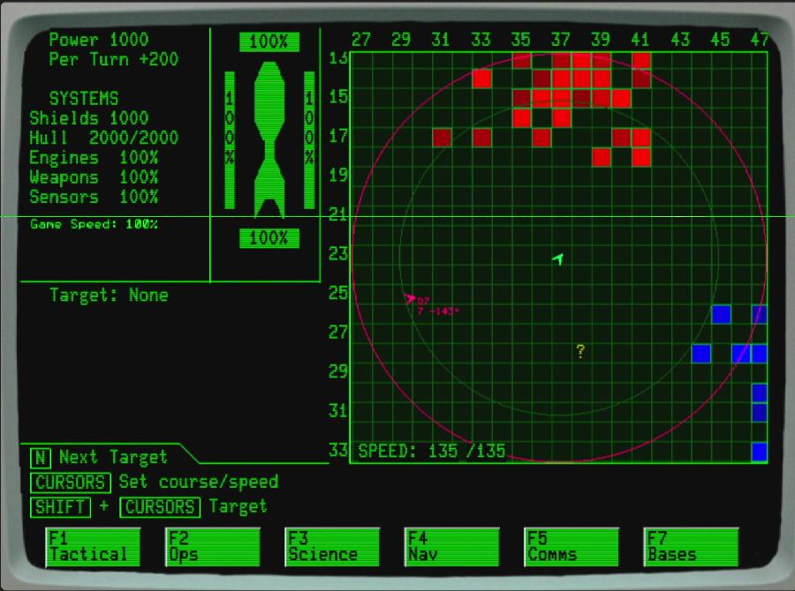Screen dimensions: 795x591
Task: Click the green ship silhouette diagram
Action: tap(269, 139)
